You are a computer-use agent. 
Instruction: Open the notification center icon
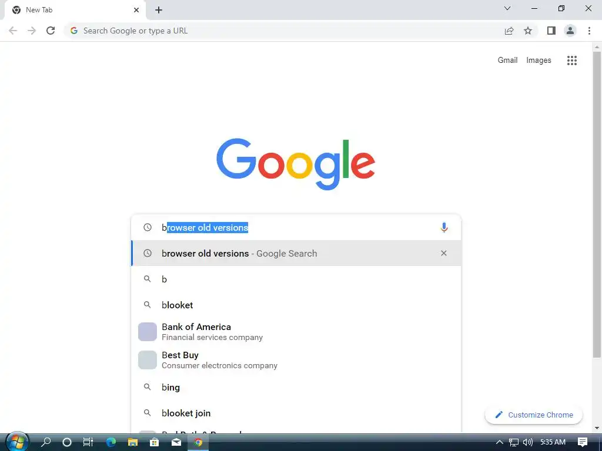pyautogui.click(x=583, y=442)
